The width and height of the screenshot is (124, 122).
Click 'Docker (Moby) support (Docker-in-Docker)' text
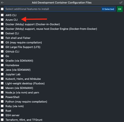click(33, 24)
